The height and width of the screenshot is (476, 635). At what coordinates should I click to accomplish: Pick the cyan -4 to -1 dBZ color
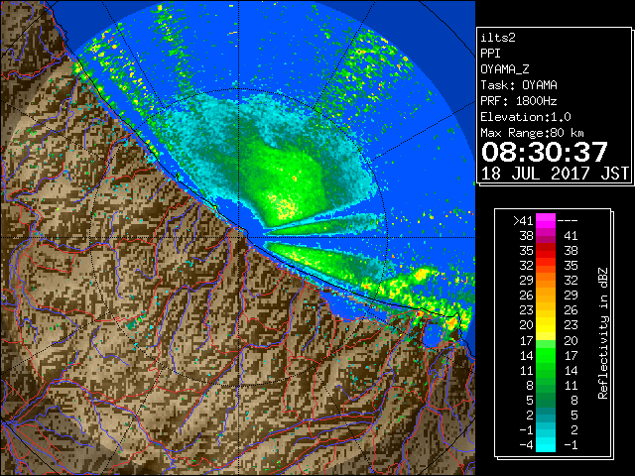pyautogui.click(x=546, y=444)
